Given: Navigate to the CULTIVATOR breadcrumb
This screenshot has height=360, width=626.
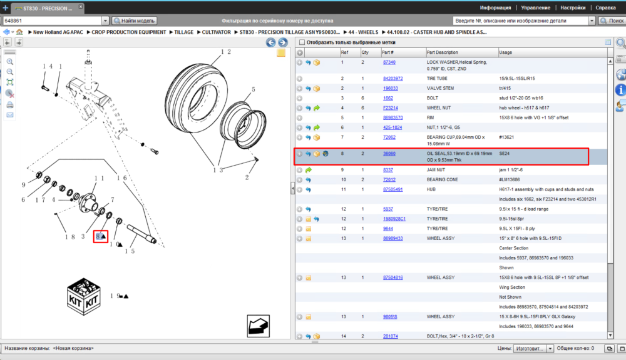Looking at the screenshot, I should [x=216, y=32].
